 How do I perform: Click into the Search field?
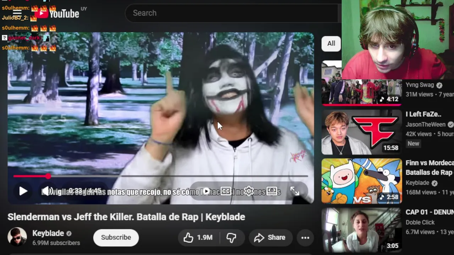[x=232, y=13]
